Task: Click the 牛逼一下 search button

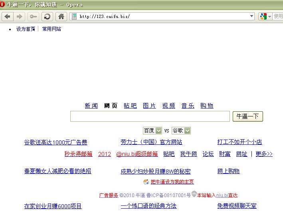Action: click(248, 116)
